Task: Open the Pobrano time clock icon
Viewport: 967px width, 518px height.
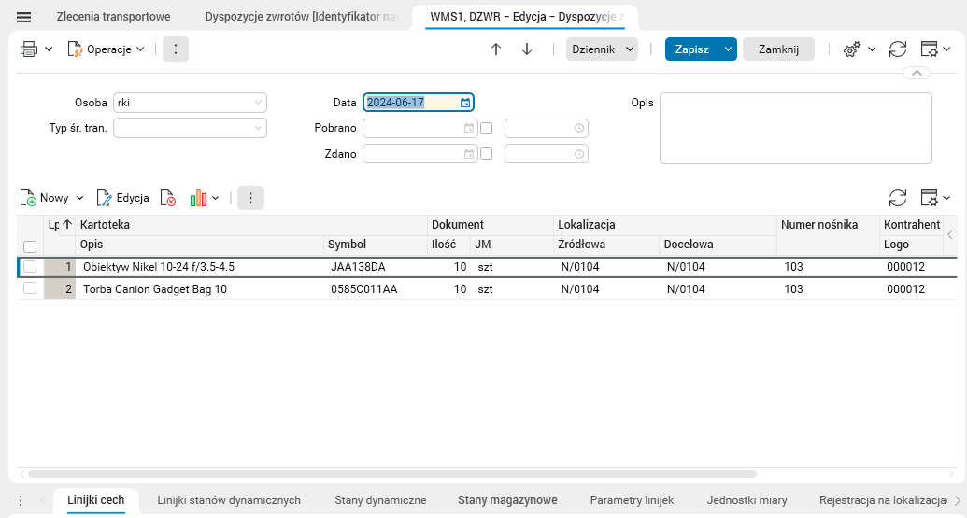Action: tap(579, 128)
